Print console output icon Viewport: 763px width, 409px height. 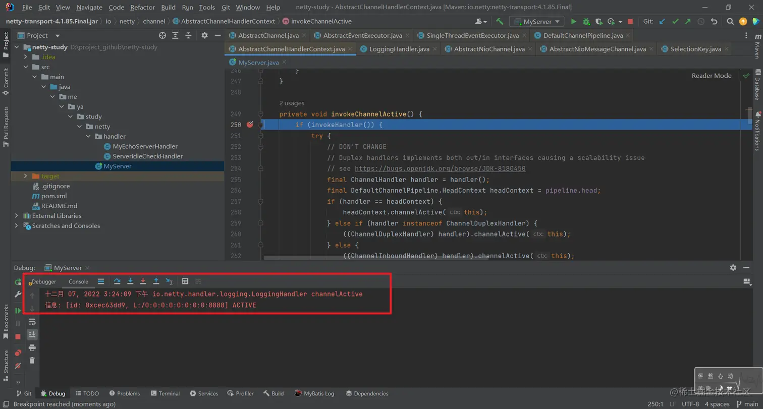point(32,347)
